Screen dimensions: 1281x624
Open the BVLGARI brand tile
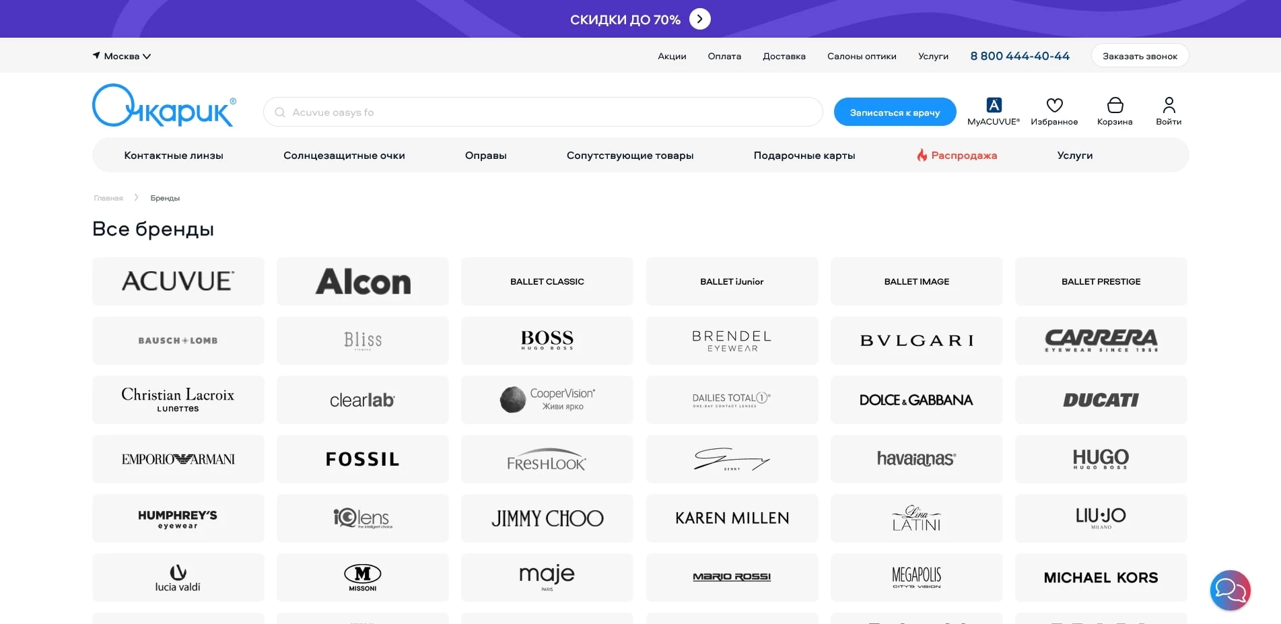coord(916,341)
